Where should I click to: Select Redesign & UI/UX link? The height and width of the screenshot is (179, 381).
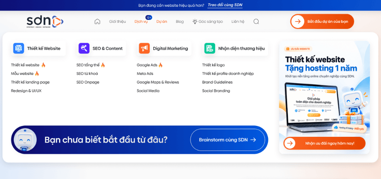(26, 91)
